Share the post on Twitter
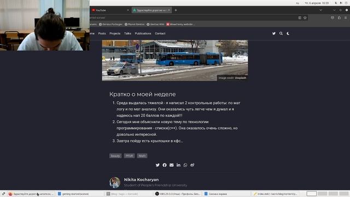This screenshot has height=197, width=350. pyautogui.click(x=157, y=165)
